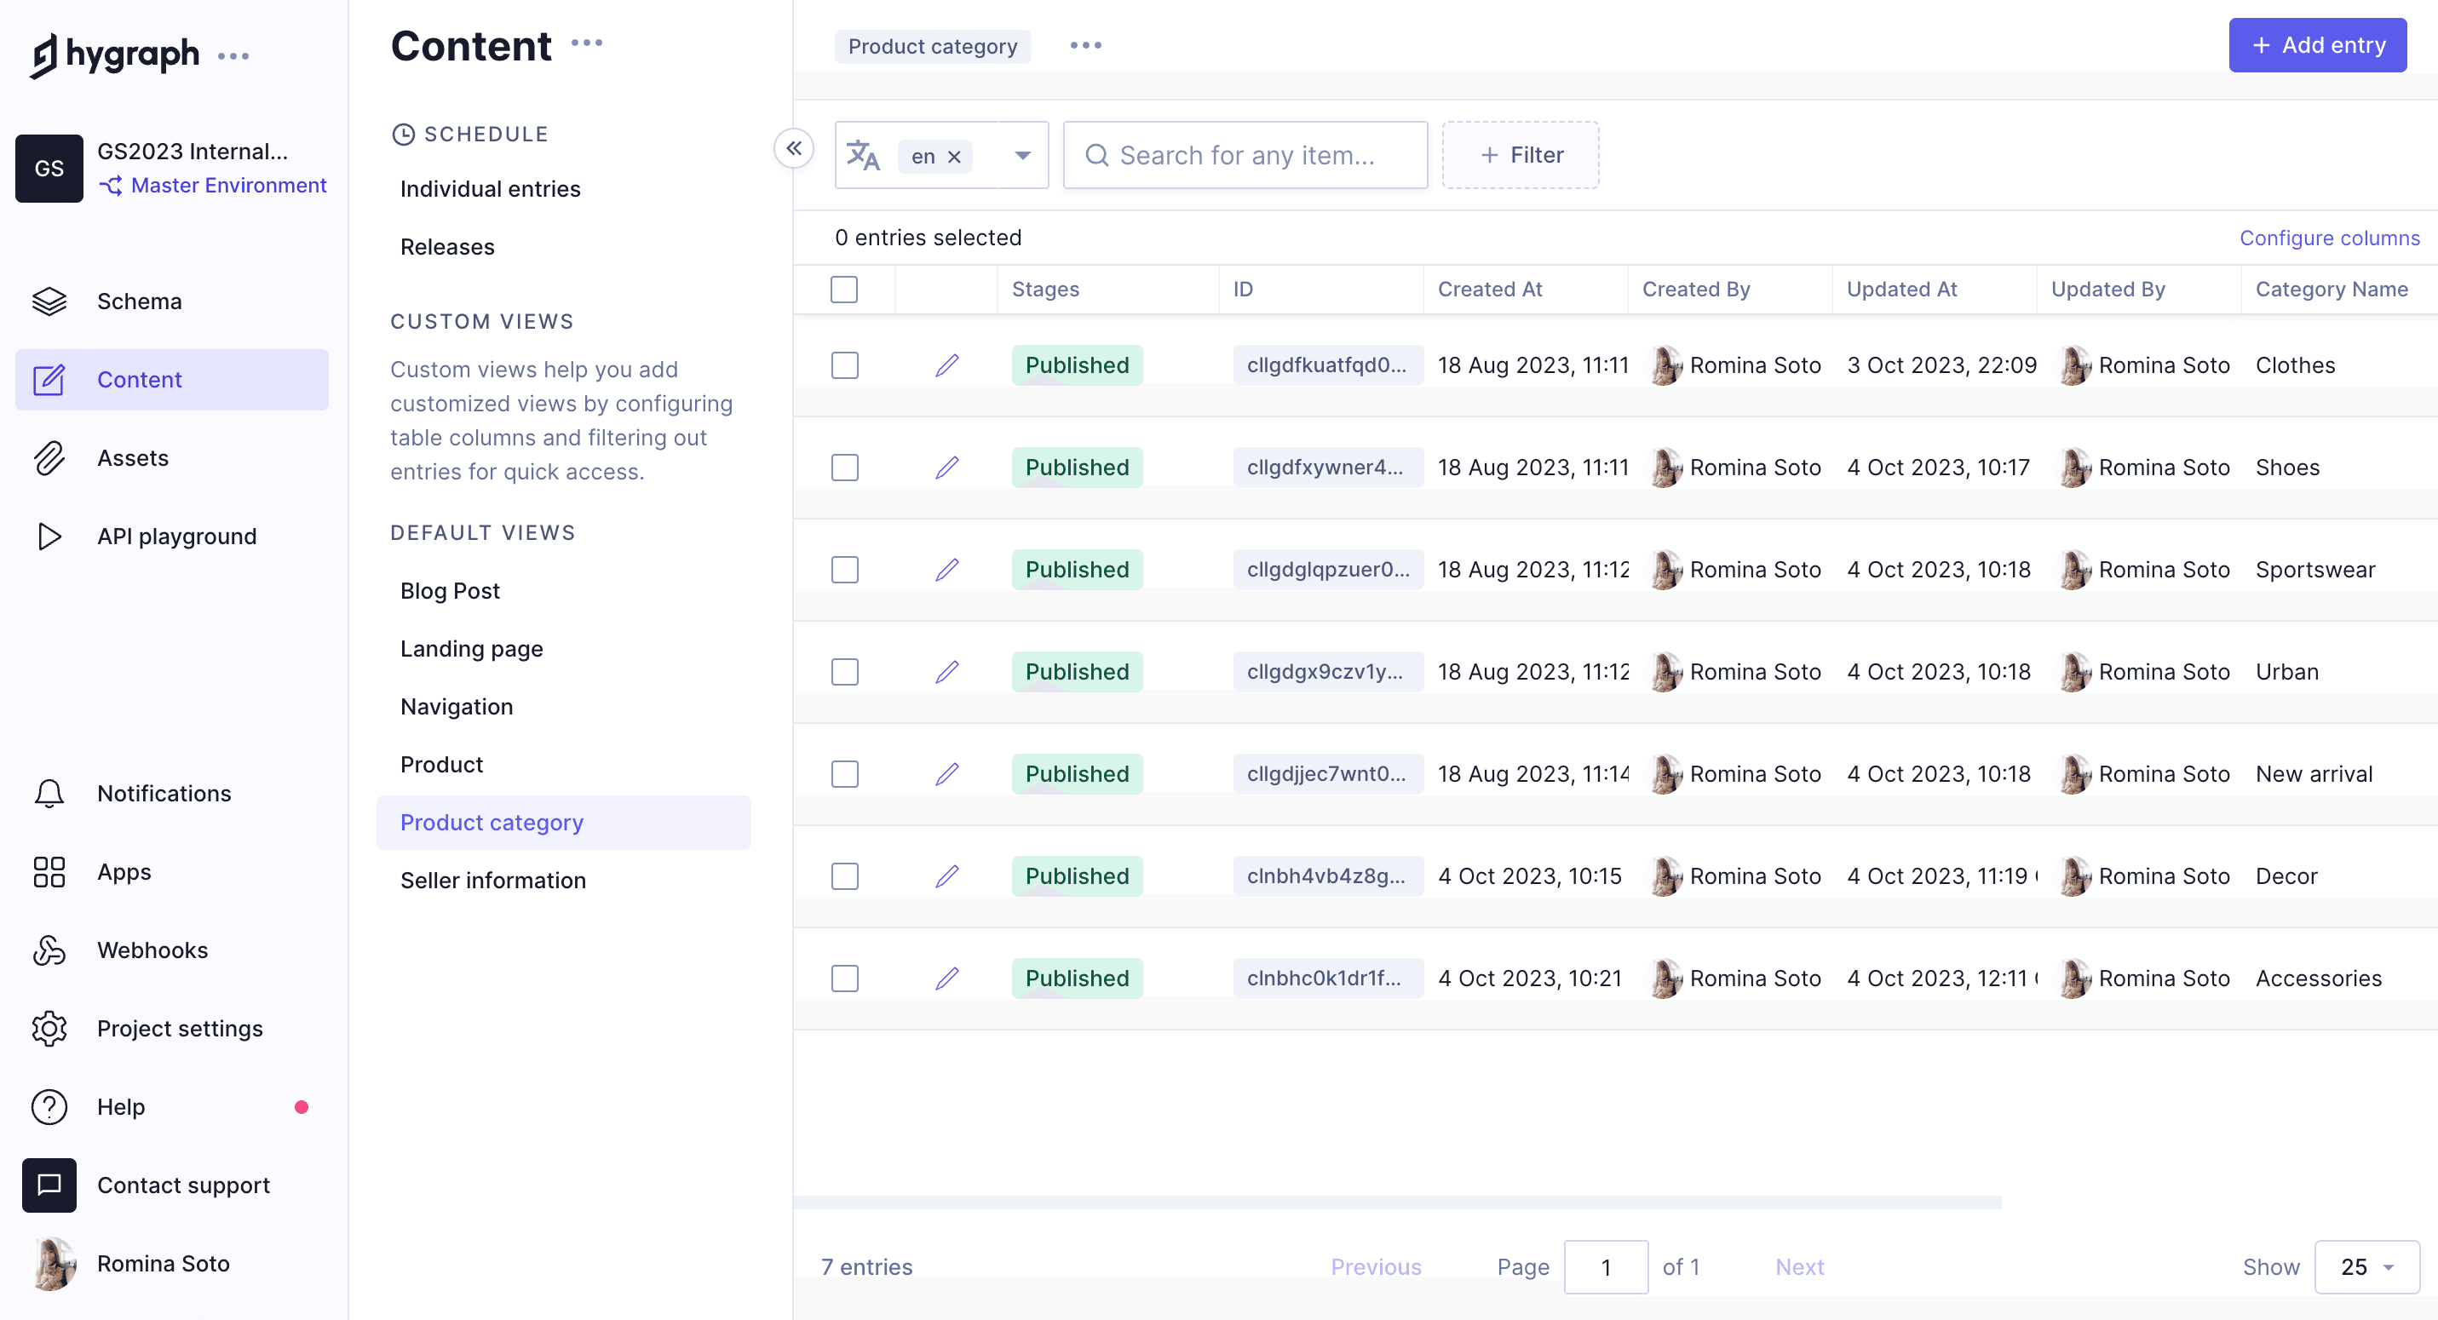Open Configure columns link

pos(2328,238)
